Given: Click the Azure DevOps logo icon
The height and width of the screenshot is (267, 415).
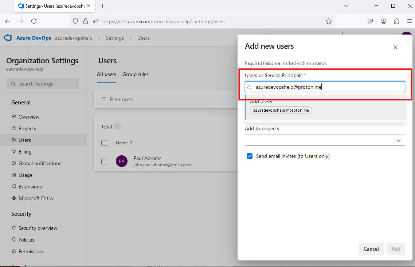Looking at the screenshot, I should click(x=8, y=38).
